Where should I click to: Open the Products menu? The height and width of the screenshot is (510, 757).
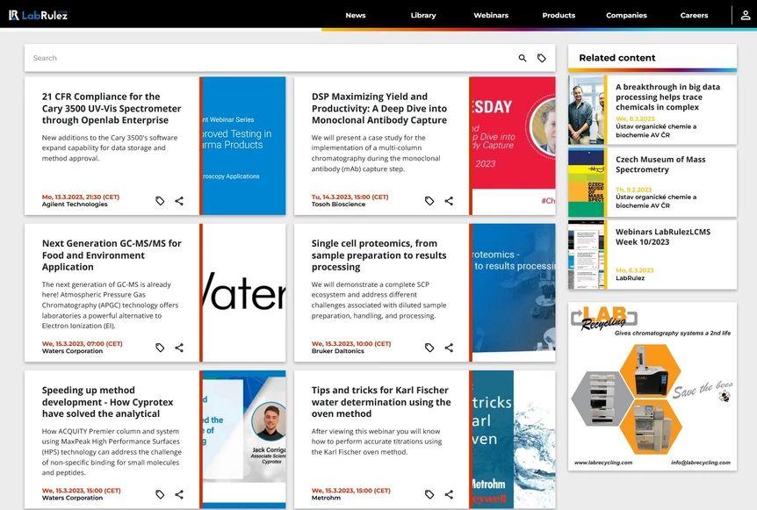click(x=559, y=15)
